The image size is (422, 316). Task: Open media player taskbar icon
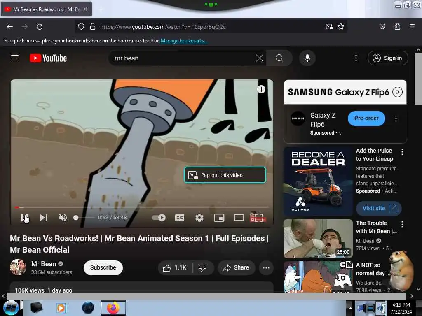point(61,308)
